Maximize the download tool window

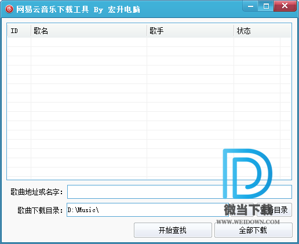point(266,6)
